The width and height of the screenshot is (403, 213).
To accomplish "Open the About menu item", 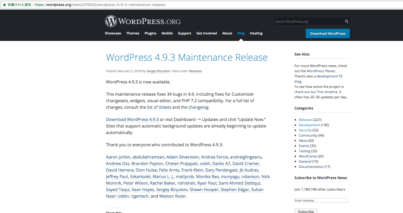I will (227, 33).
